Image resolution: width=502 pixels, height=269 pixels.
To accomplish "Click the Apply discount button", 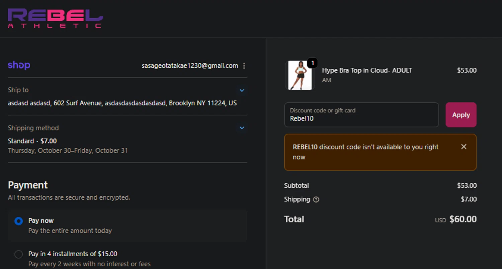I will (461, 115).
